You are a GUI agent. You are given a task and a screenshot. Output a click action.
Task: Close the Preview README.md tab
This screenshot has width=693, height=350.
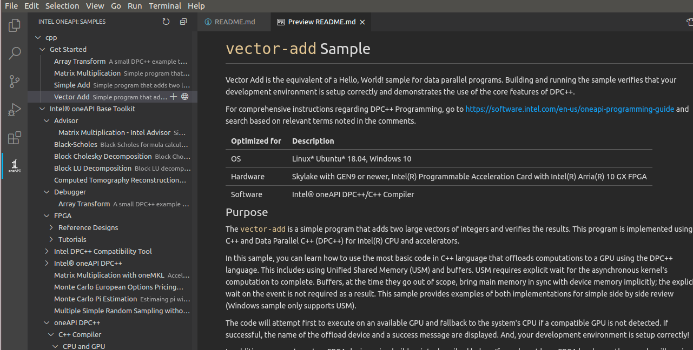(362, 22)
